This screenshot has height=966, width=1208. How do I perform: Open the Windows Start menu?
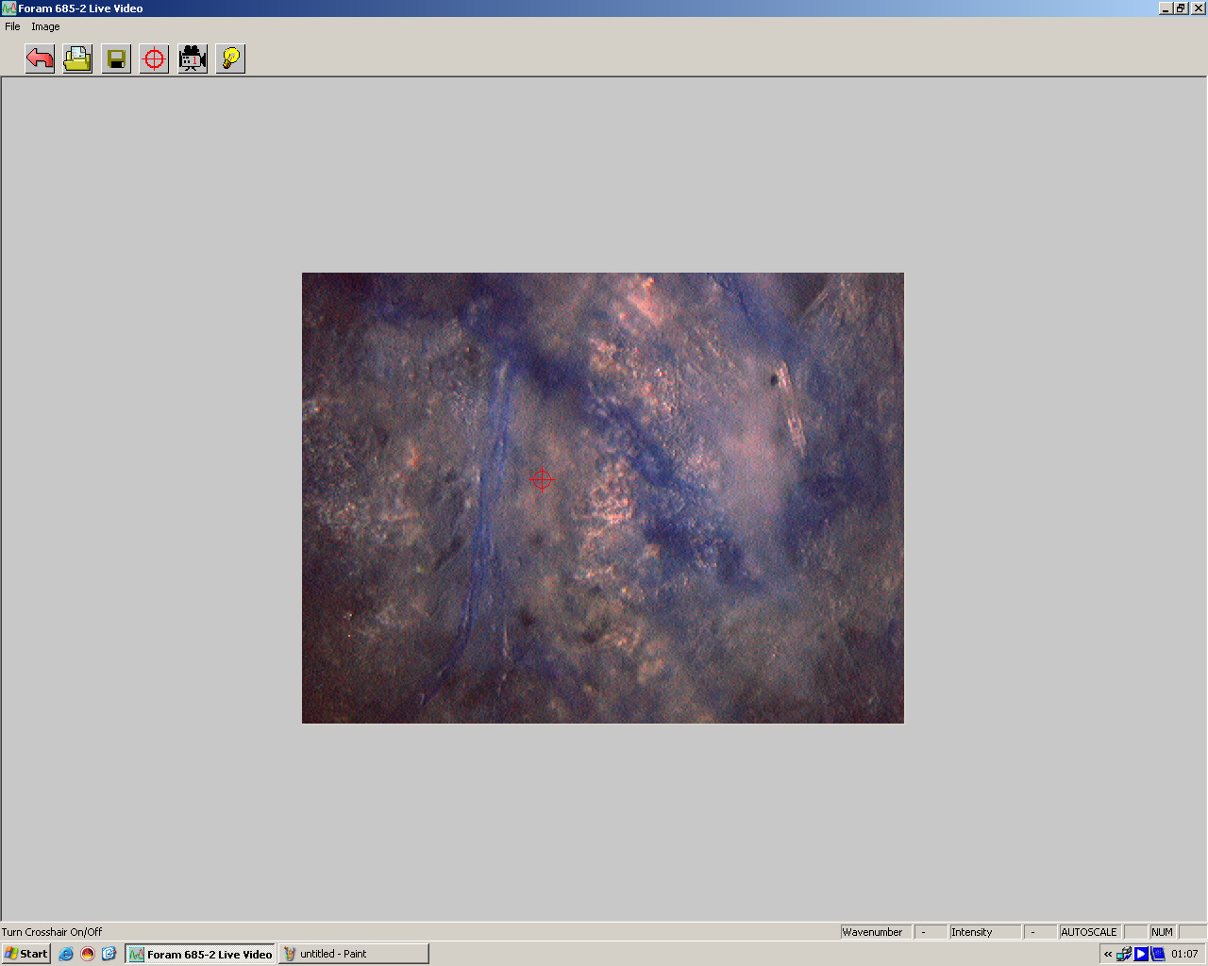[x=26, y=954]
